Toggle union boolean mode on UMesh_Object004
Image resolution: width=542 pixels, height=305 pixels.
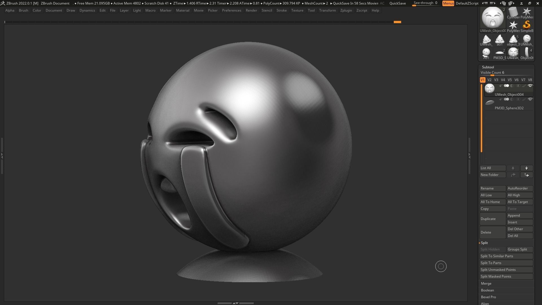[x=506, y=86]
